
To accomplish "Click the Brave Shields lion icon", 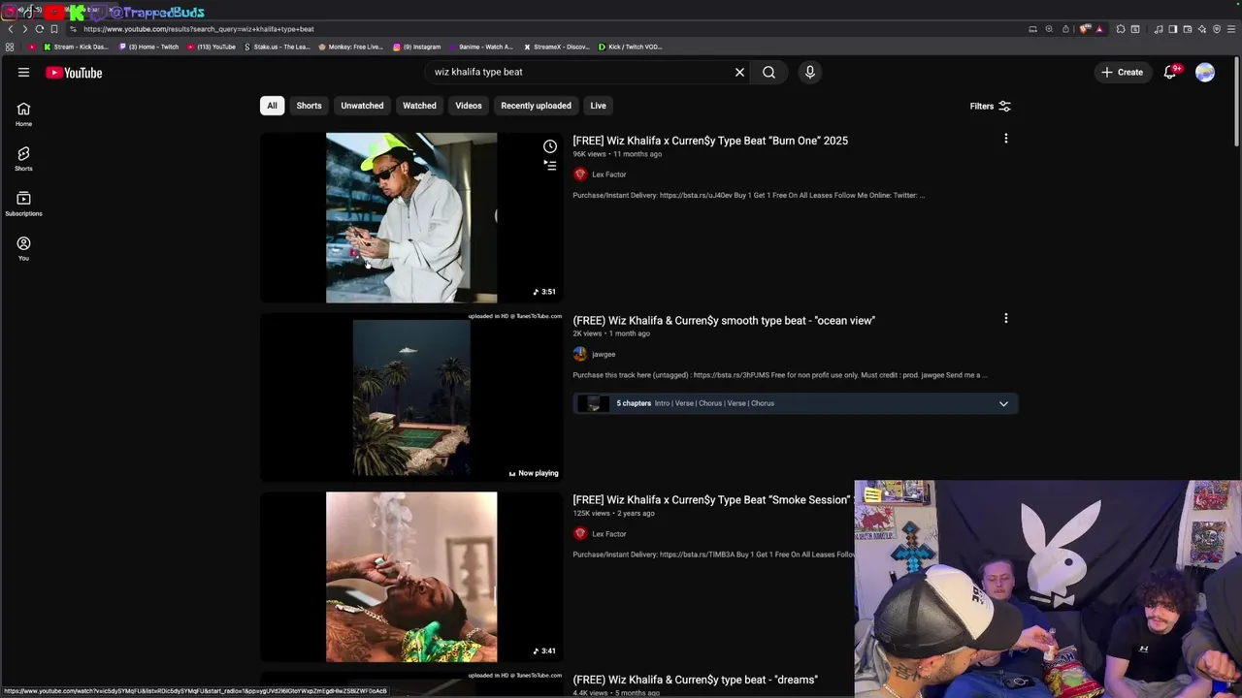I will 1085,29.
